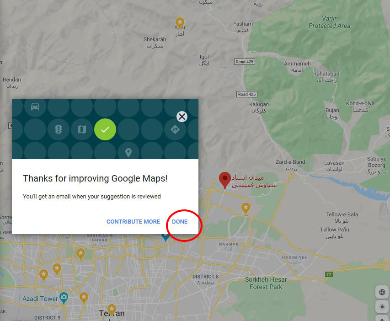
Task: Click the starred pin on Tehran label
Action: pyautogui.click(x=112, y=310)
